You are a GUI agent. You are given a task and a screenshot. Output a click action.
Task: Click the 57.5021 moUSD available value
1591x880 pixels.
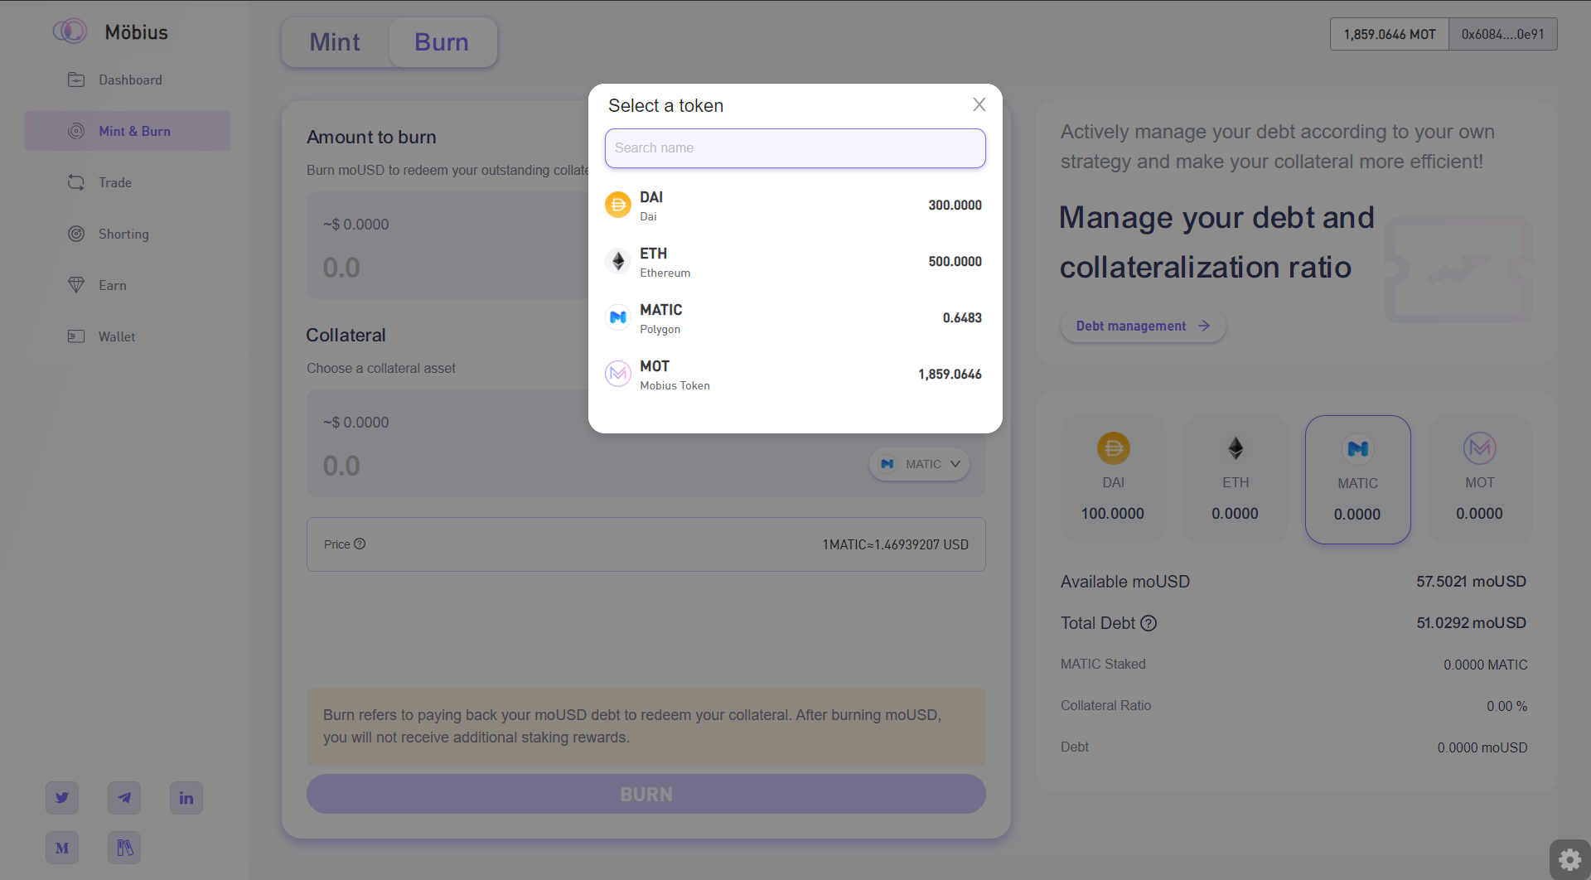pyautogui.click(x=1471, y=582)
